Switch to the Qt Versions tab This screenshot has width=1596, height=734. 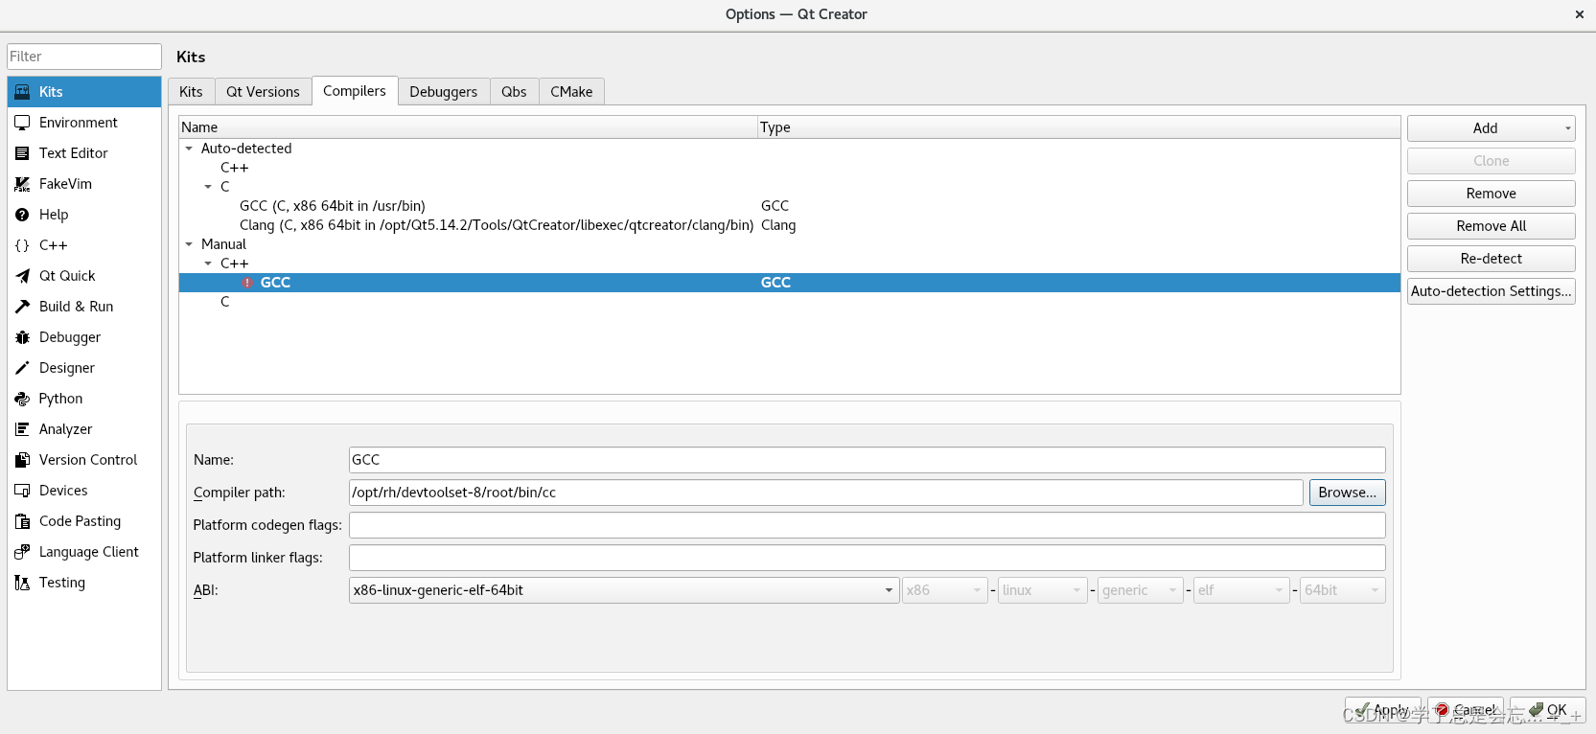pyautogui.click(x=263, y=92)
